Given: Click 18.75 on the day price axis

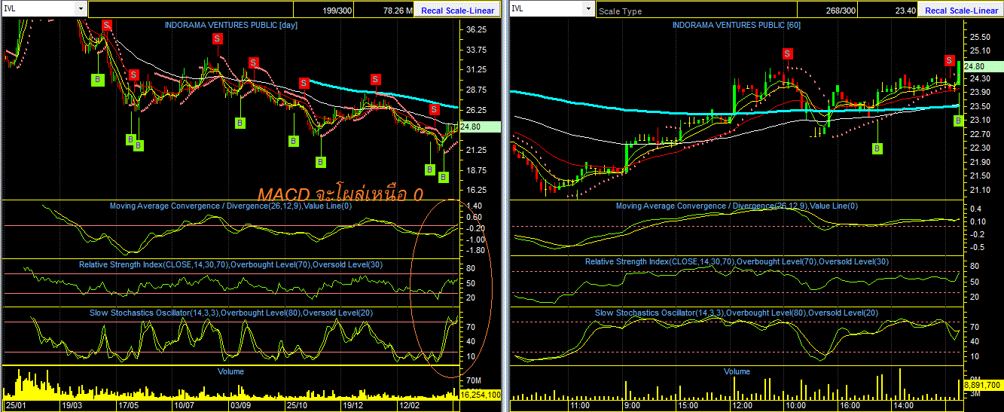Looking at the screenshot, I should pyautogui.click(x=477, y=169).
